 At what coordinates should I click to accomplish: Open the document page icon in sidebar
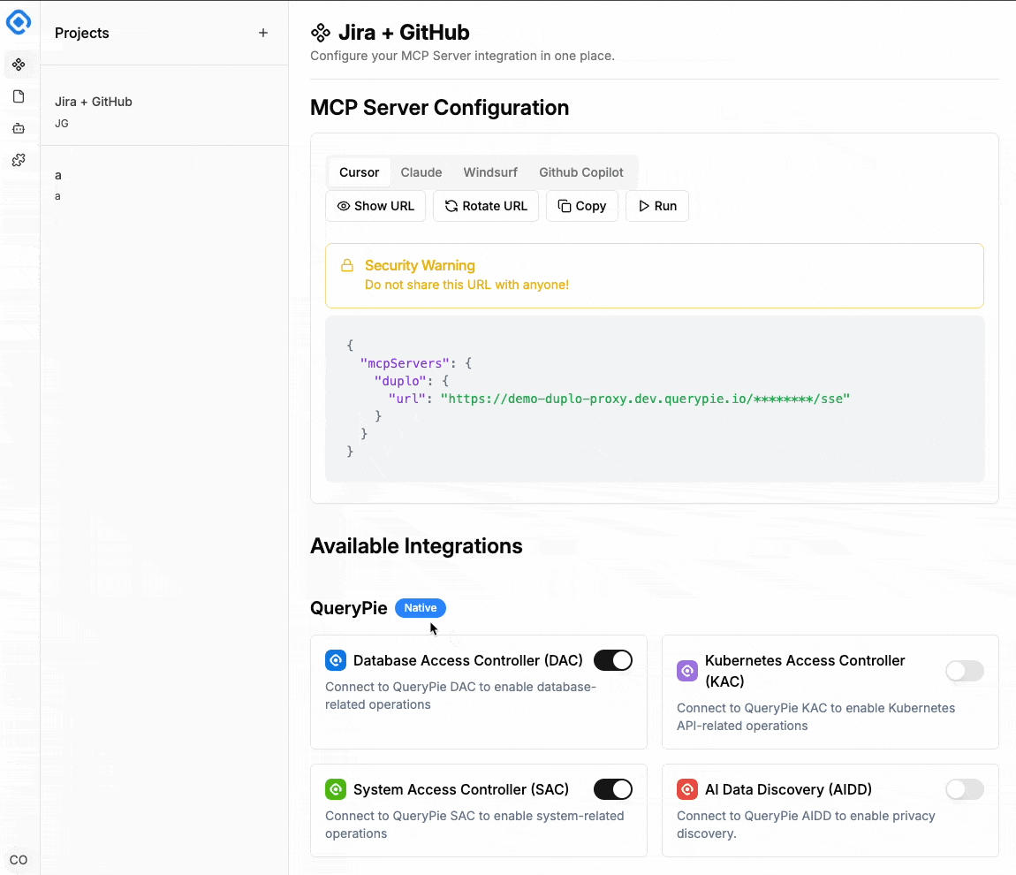click(19, 96)
